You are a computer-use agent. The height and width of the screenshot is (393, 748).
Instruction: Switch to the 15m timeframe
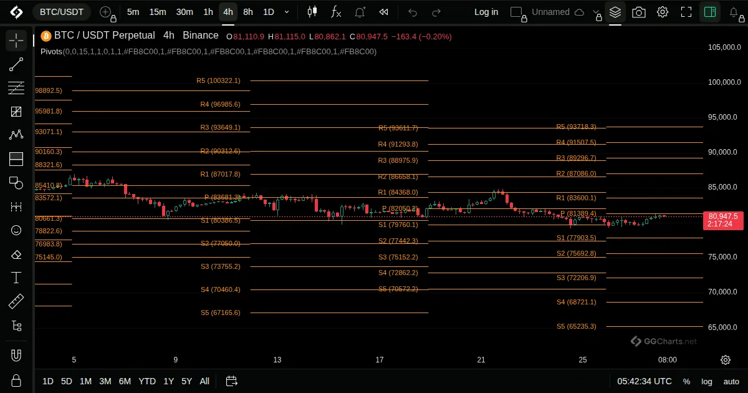(x=158, y=12)
